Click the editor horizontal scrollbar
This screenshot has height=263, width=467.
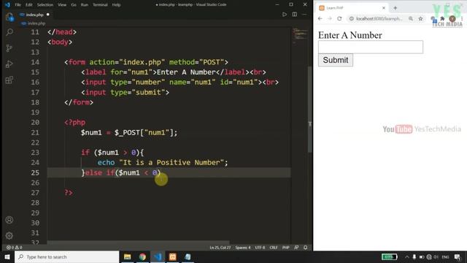point(138,243)
